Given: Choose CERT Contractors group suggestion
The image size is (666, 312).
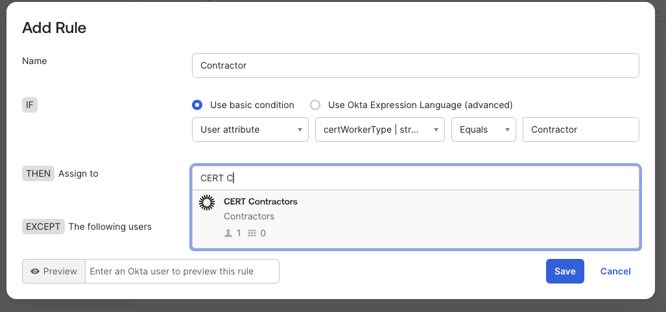Looking at the screenshot, I should 416,219.
